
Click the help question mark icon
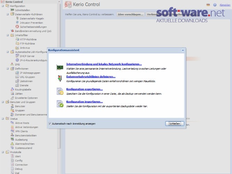tap(215, 5)
